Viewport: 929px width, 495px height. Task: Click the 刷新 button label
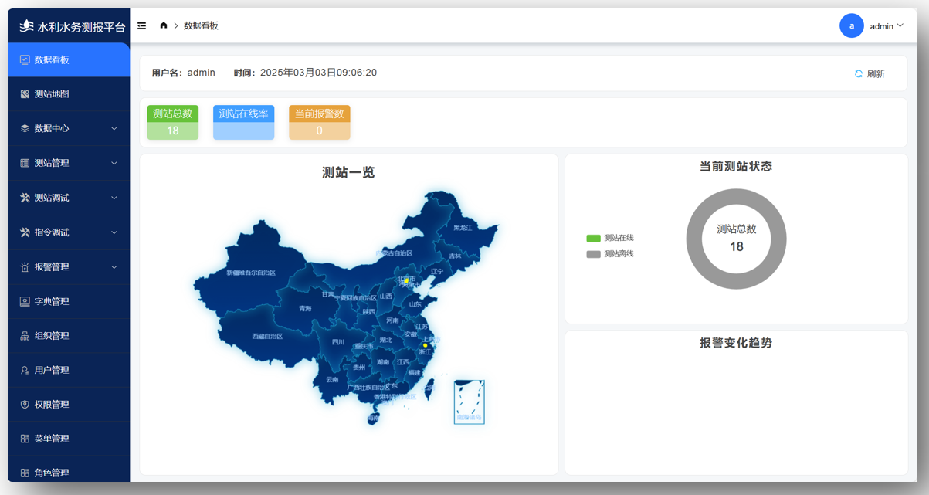pyautogui.click(x=876, y=74)
